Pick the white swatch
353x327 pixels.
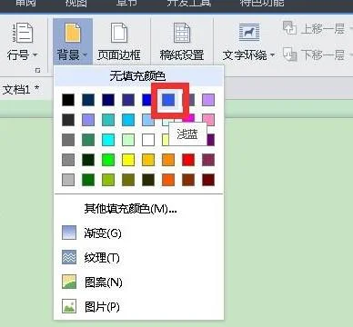point(148,140)
